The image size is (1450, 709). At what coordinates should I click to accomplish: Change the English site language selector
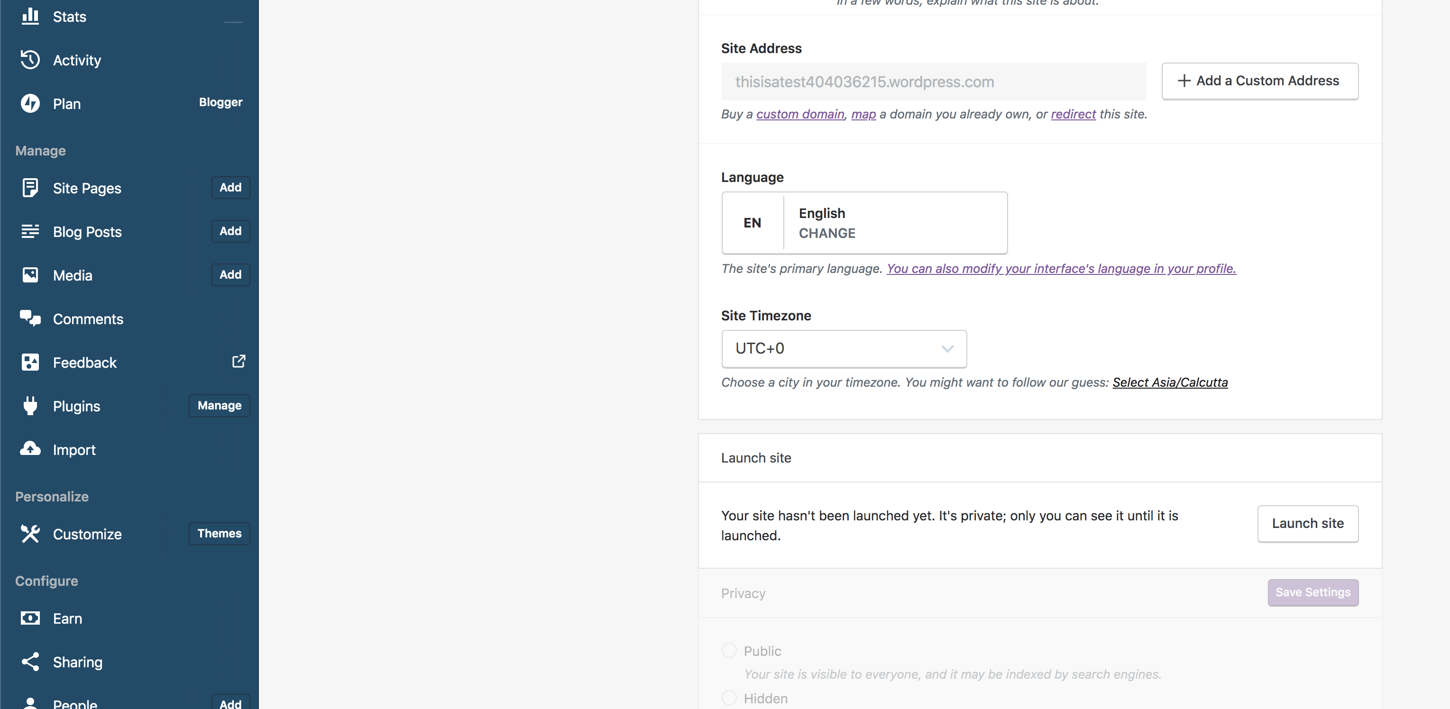click(864, 223)
